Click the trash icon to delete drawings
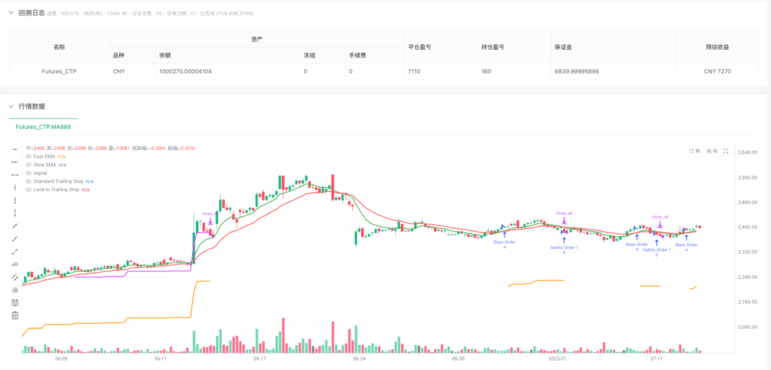 pos(15,316)
